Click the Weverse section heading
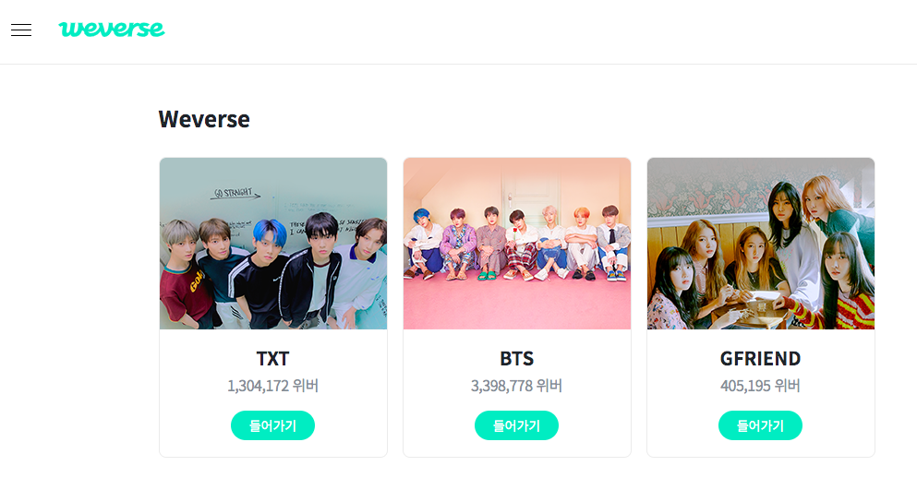Viewport: 917px width, 490px height. click(204, 119)
